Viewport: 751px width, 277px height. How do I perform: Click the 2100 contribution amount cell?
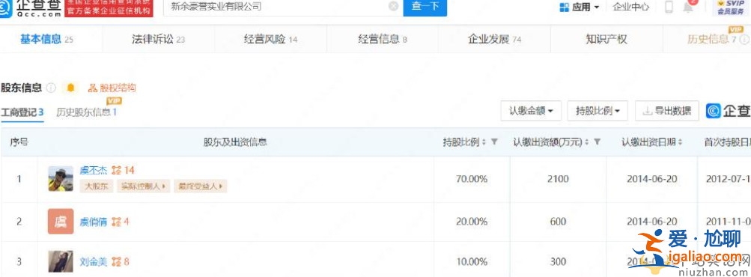(x=558, y=179)
